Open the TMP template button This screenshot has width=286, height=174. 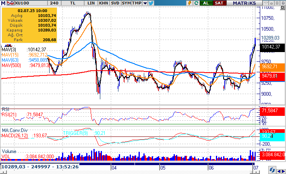coord(137,3)
